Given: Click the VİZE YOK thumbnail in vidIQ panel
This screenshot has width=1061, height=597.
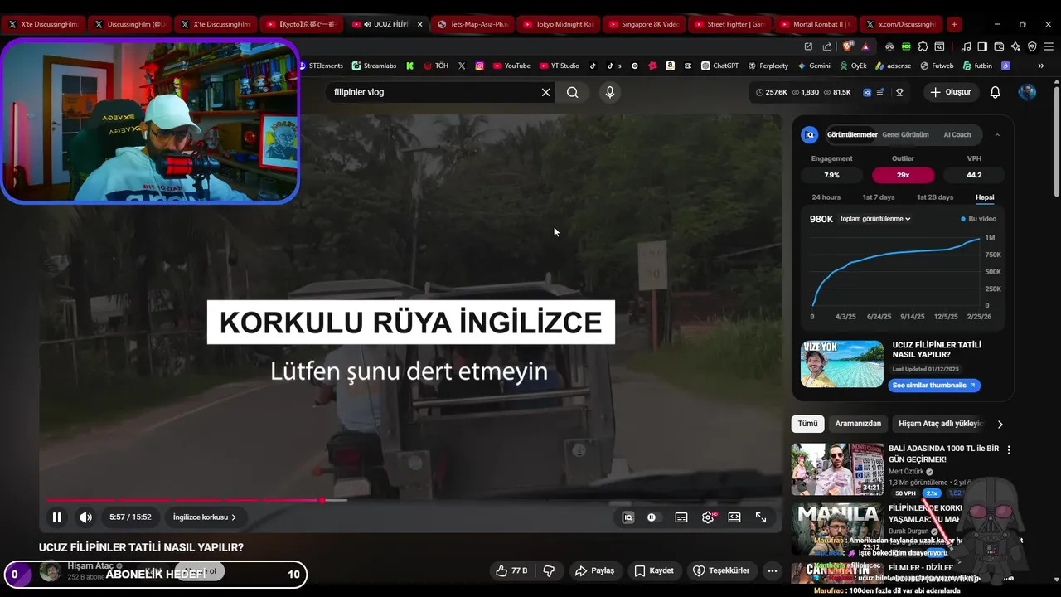Looking at the screenshot, I should [842, 364].
